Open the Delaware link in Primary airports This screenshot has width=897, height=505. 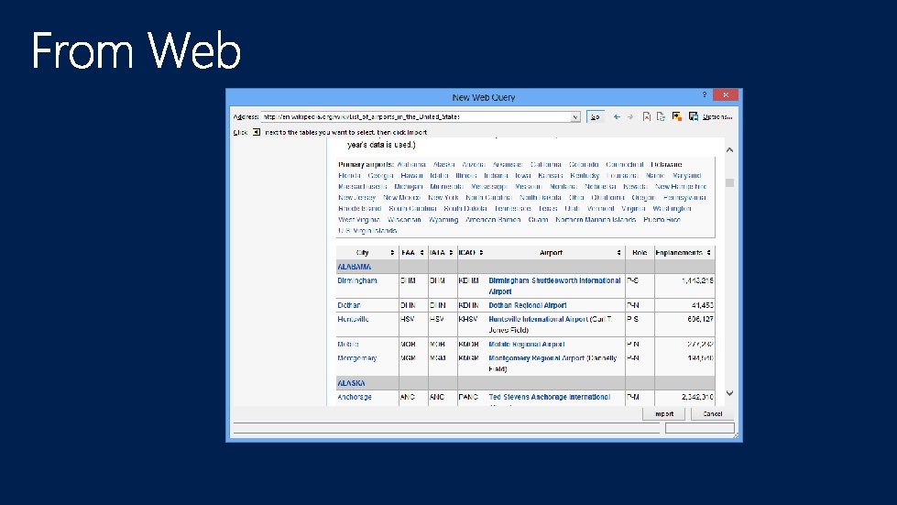tap(666, 165)
